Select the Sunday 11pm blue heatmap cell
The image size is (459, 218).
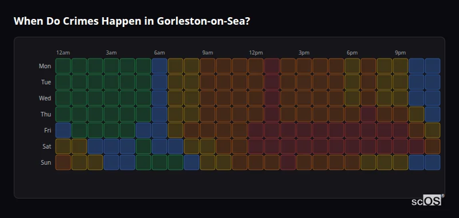point(433,162)
